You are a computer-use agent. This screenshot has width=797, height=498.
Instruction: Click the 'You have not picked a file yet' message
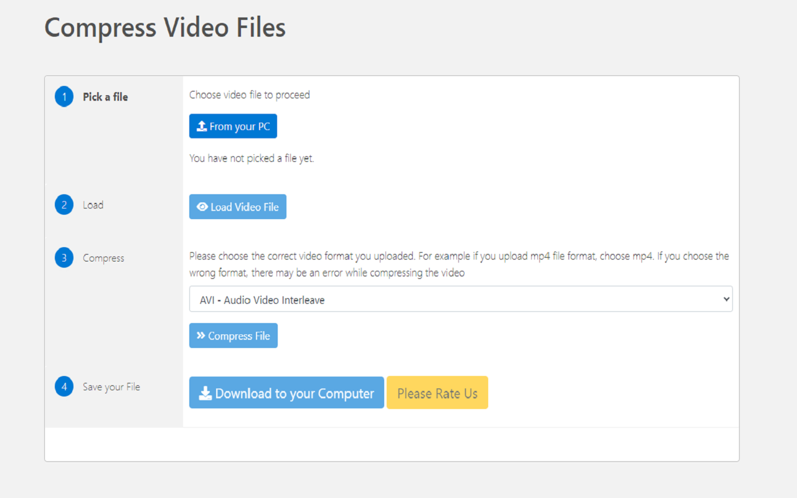pos(252,158)
